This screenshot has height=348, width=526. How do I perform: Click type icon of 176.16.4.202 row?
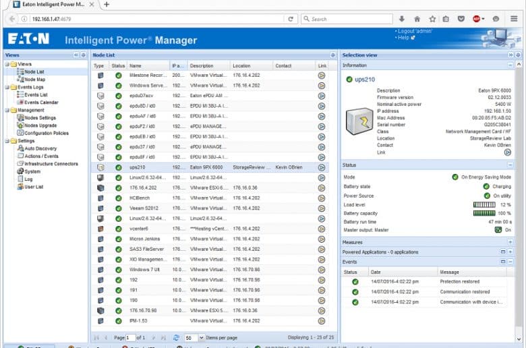pyautogui.click(x=100, y=188)
